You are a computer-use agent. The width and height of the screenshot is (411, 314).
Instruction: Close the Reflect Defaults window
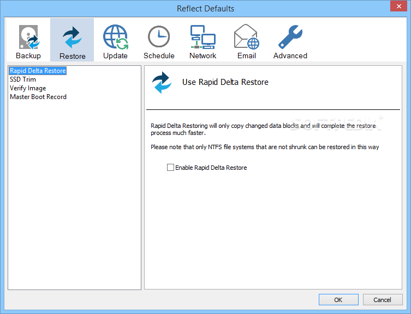coord(398,7)
